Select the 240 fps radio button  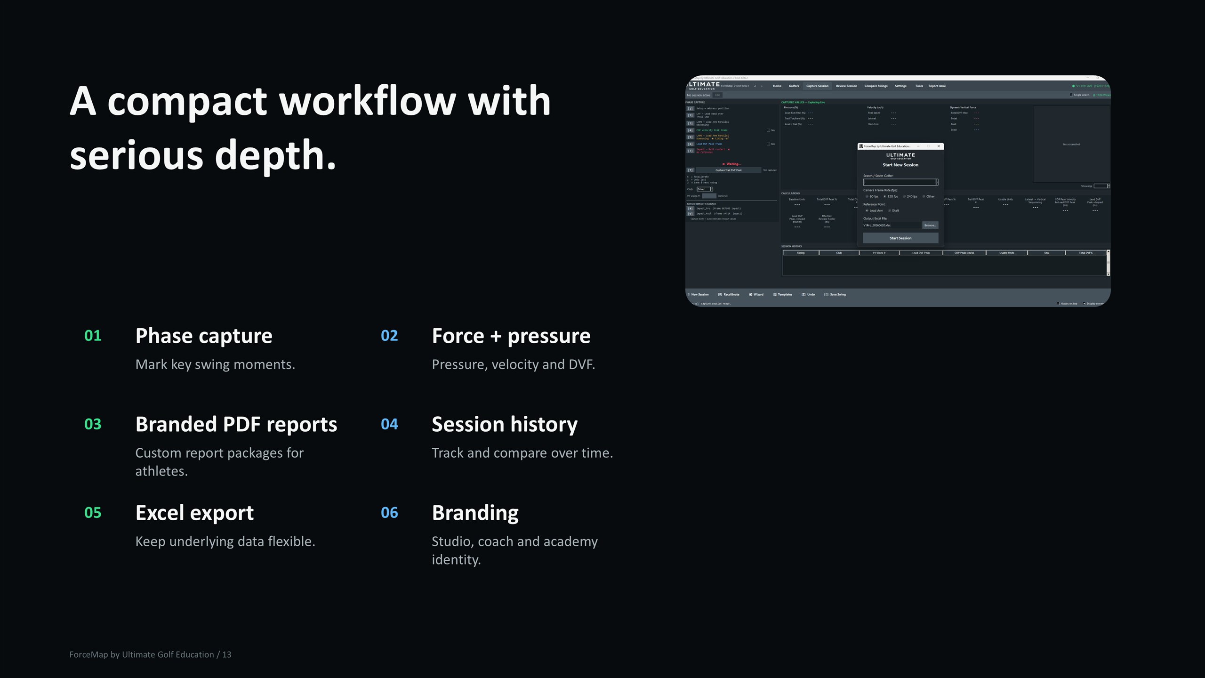pyautogui.click(x=904, y=196)
